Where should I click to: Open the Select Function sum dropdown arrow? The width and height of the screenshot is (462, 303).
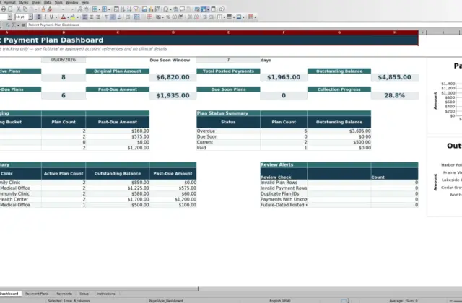[x=18, y=25]
